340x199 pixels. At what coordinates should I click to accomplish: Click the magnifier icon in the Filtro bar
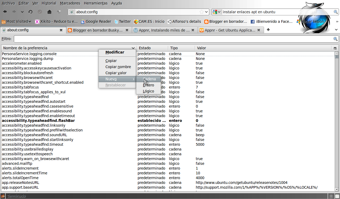335,39
